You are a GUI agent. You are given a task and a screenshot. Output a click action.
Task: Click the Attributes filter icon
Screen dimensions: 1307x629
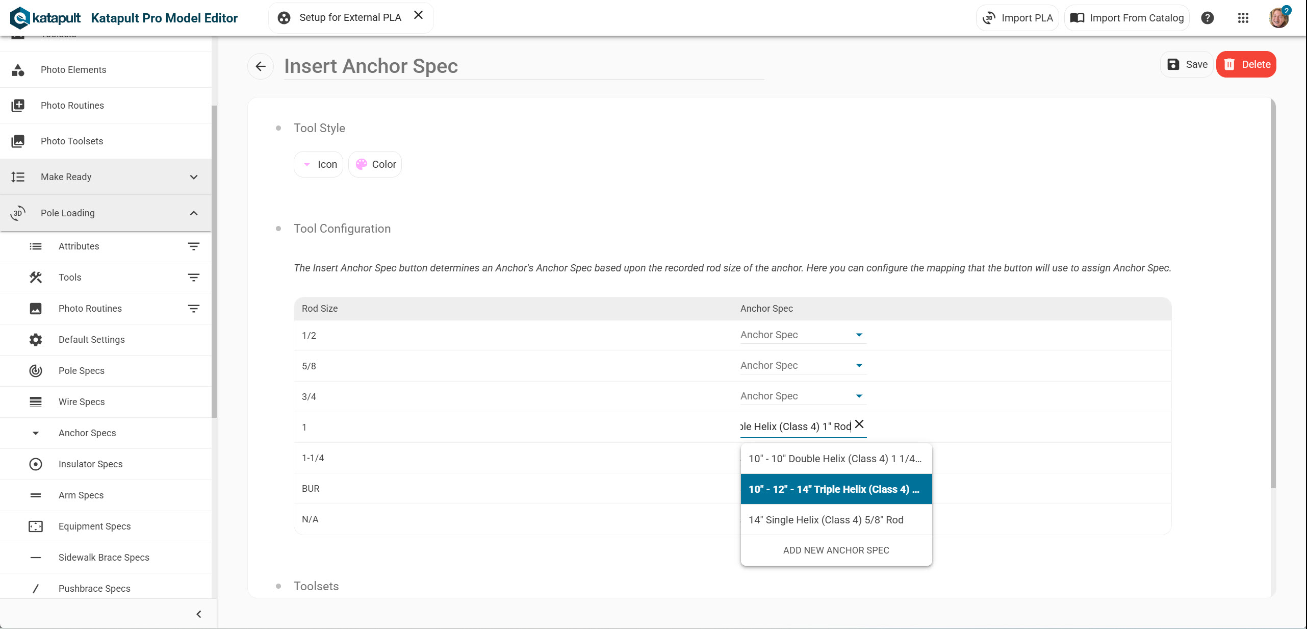click(x=193, y=246)
